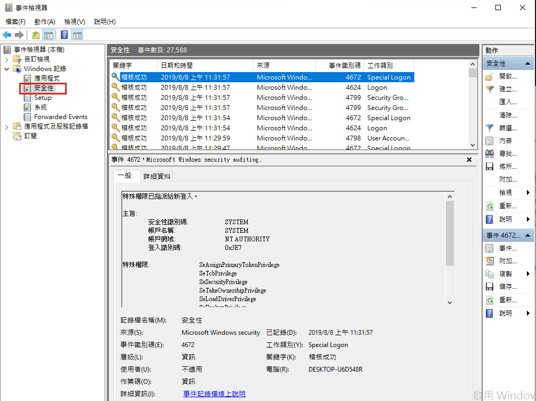536x401 pixels.
Task: Click 篩選... current log action
Action: [508, 128]
